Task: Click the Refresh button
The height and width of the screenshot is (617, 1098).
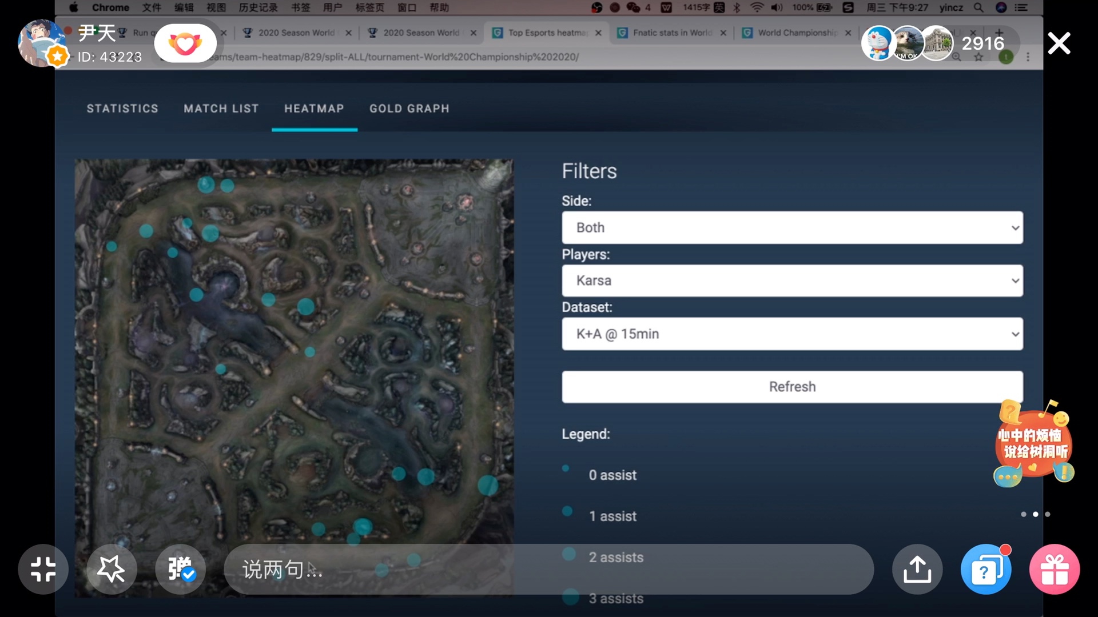Action: [792, 386]
